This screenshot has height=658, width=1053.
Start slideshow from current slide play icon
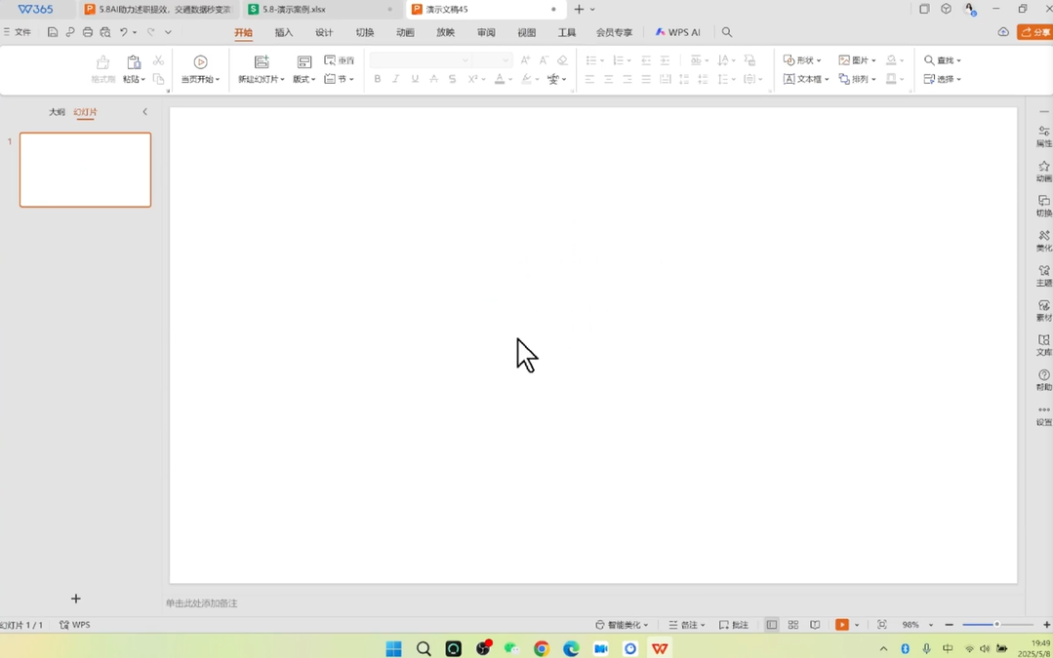point(200,61)
